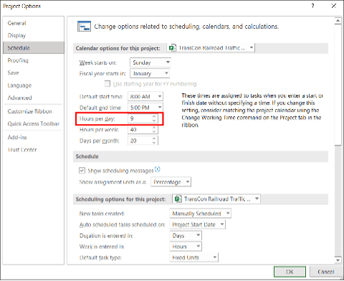Open Work is entered in dropdown
This screenshot has width=344, height=281.
(186, 247)
